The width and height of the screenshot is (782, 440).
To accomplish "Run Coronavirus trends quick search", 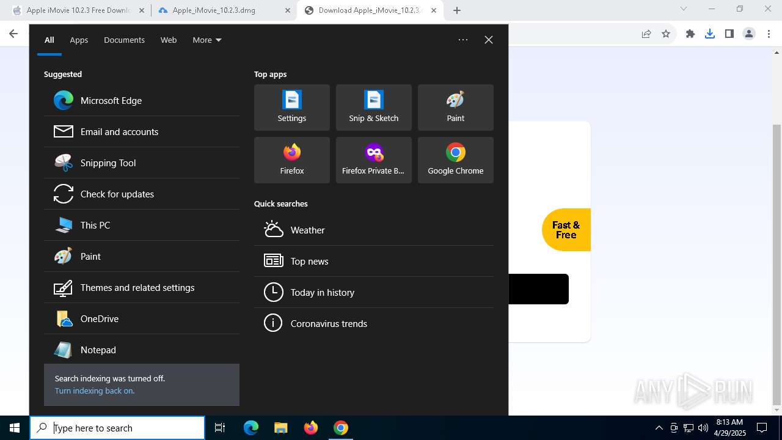I will [374, 324].
